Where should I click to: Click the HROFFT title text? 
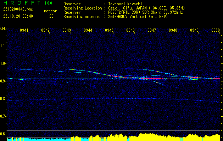pyautogui.click(x=18, y=4)
